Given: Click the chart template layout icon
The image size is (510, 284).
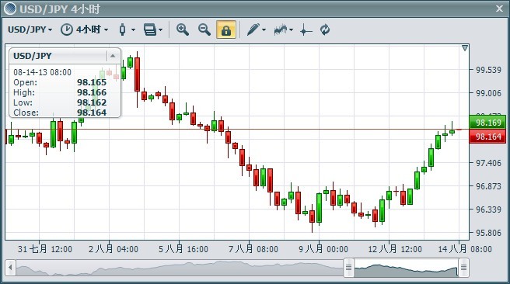Looking at the screenshot, I should click(150, 29).
